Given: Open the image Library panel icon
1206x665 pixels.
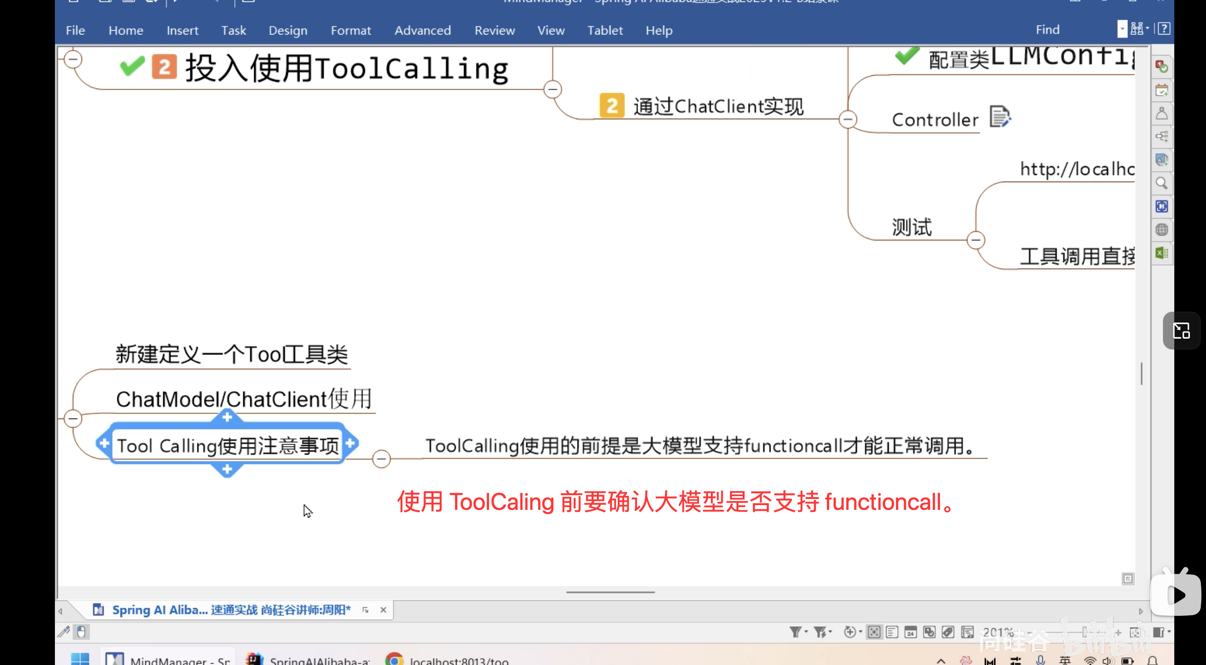Looking at the screenshot, I should (1162, 160).
